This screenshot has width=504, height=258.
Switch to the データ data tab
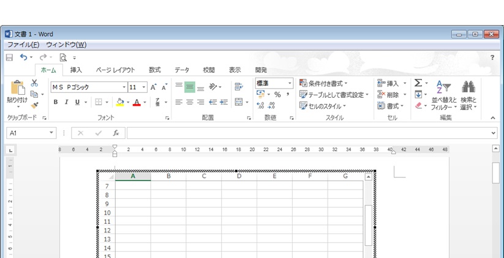click(x=182, y=70)
